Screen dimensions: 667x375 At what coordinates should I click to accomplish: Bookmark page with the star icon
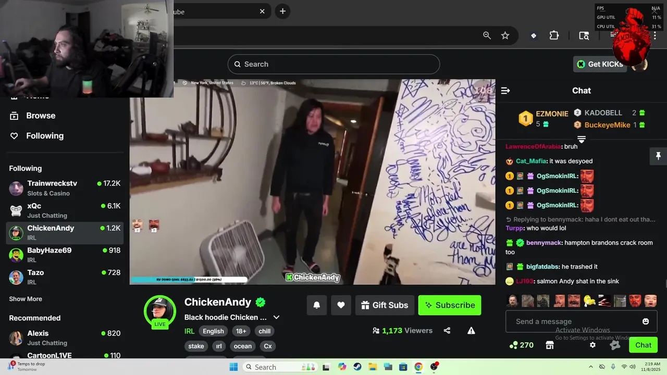[505, 35]
